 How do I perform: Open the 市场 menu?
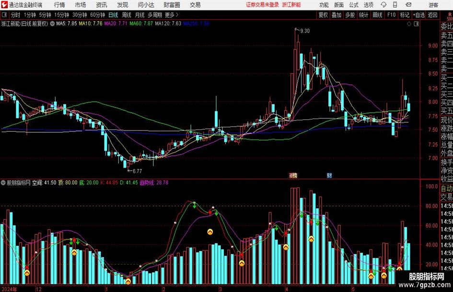(81, 5)
